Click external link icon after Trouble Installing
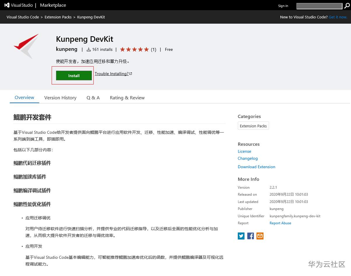 [x=131, y=74]
